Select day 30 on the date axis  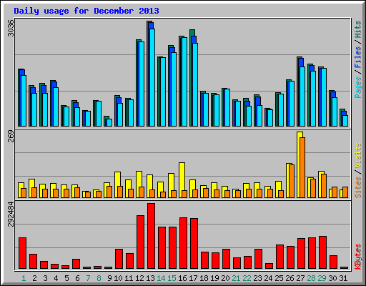point(332,278)
